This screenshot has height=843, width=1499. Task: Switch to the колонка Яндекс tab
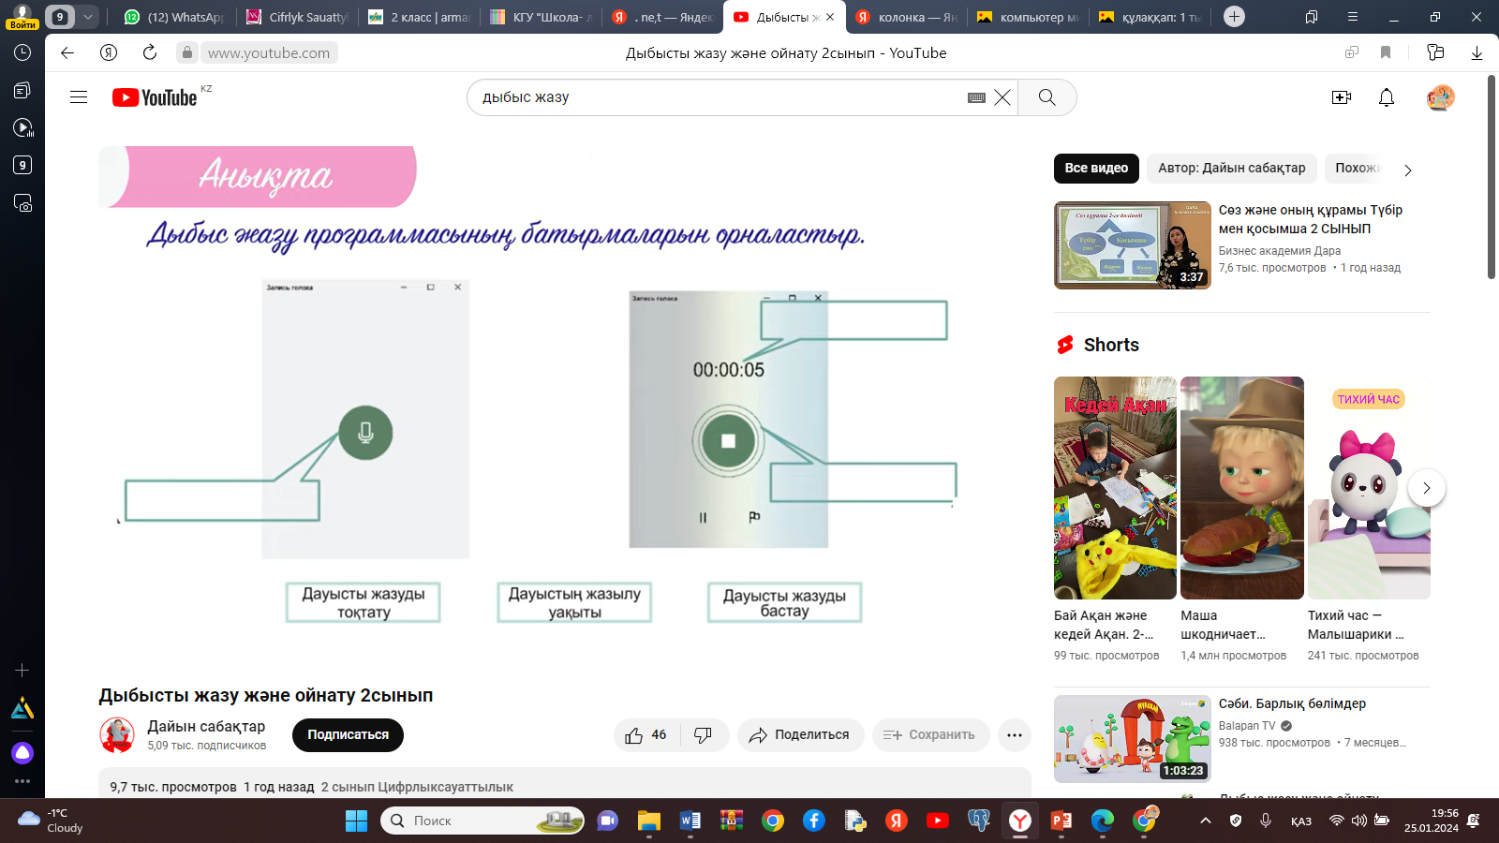click(905, 17)
